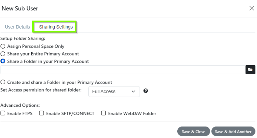Select Share a Folder in your Primary Account
Image resolution: width=257 pixels, height=138 pixels.
(x=3, y=61)
